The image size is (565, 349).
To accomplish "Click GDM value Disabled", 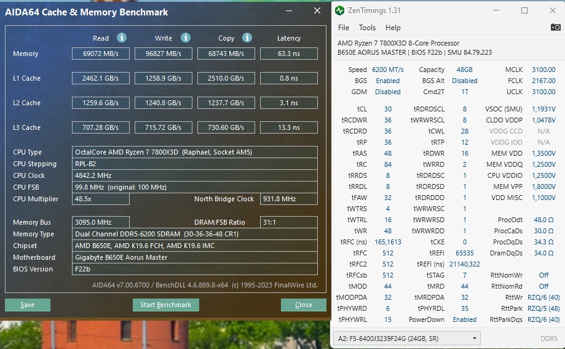I will coord(388,92).
